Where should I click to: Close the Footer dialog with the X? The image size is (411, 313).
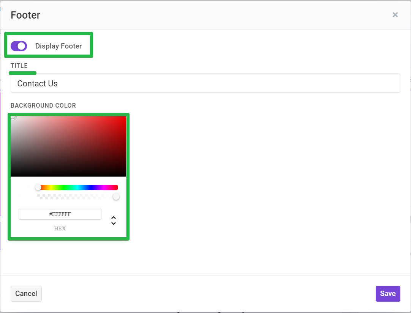[x=395, y=15]
